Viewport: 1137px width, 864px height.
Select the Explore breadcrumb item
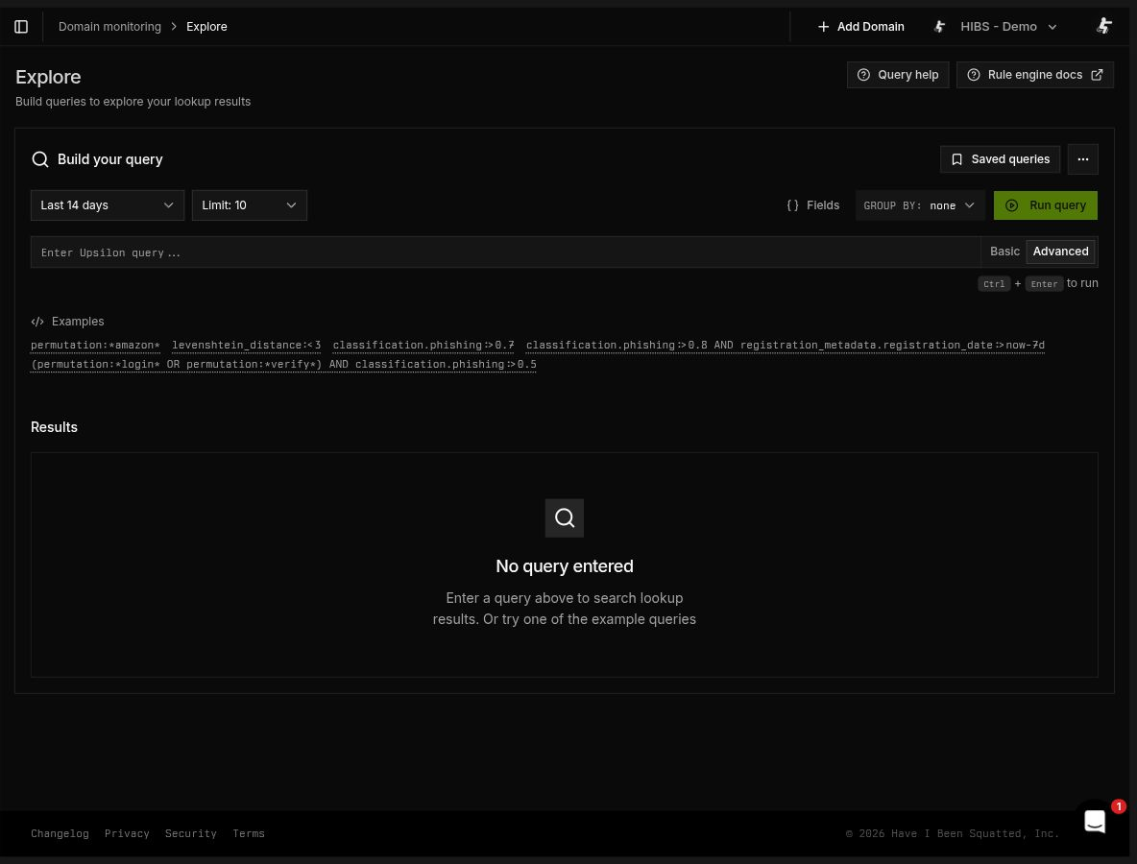(x=206, y=27)
